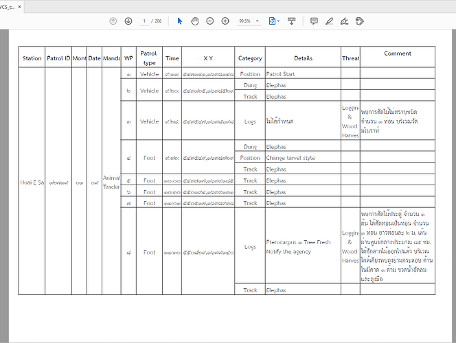Click the stamp tool icon
The width and height of the screenshot is (456, 343).
(x=359, y=21)
